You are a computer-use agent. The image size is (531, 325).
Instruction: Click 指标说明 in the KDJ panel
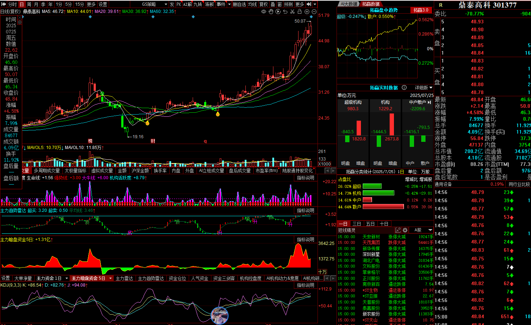point(305,285)
